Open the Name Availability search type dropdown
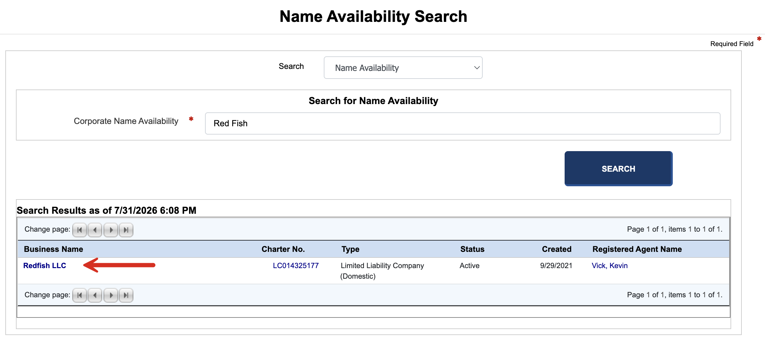 click(x=403, y=68)
